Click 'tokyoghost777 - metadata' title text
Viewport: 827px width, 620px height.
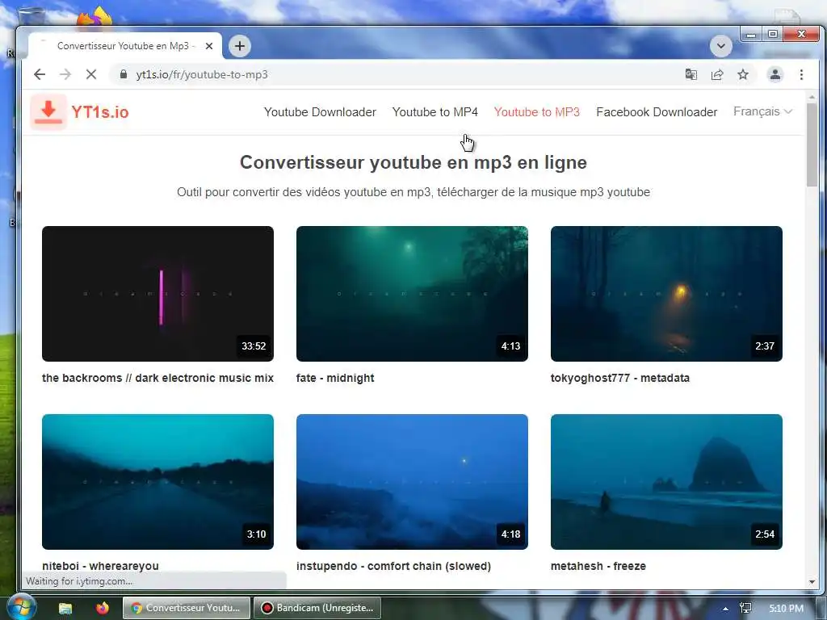[x=619, y=378]
